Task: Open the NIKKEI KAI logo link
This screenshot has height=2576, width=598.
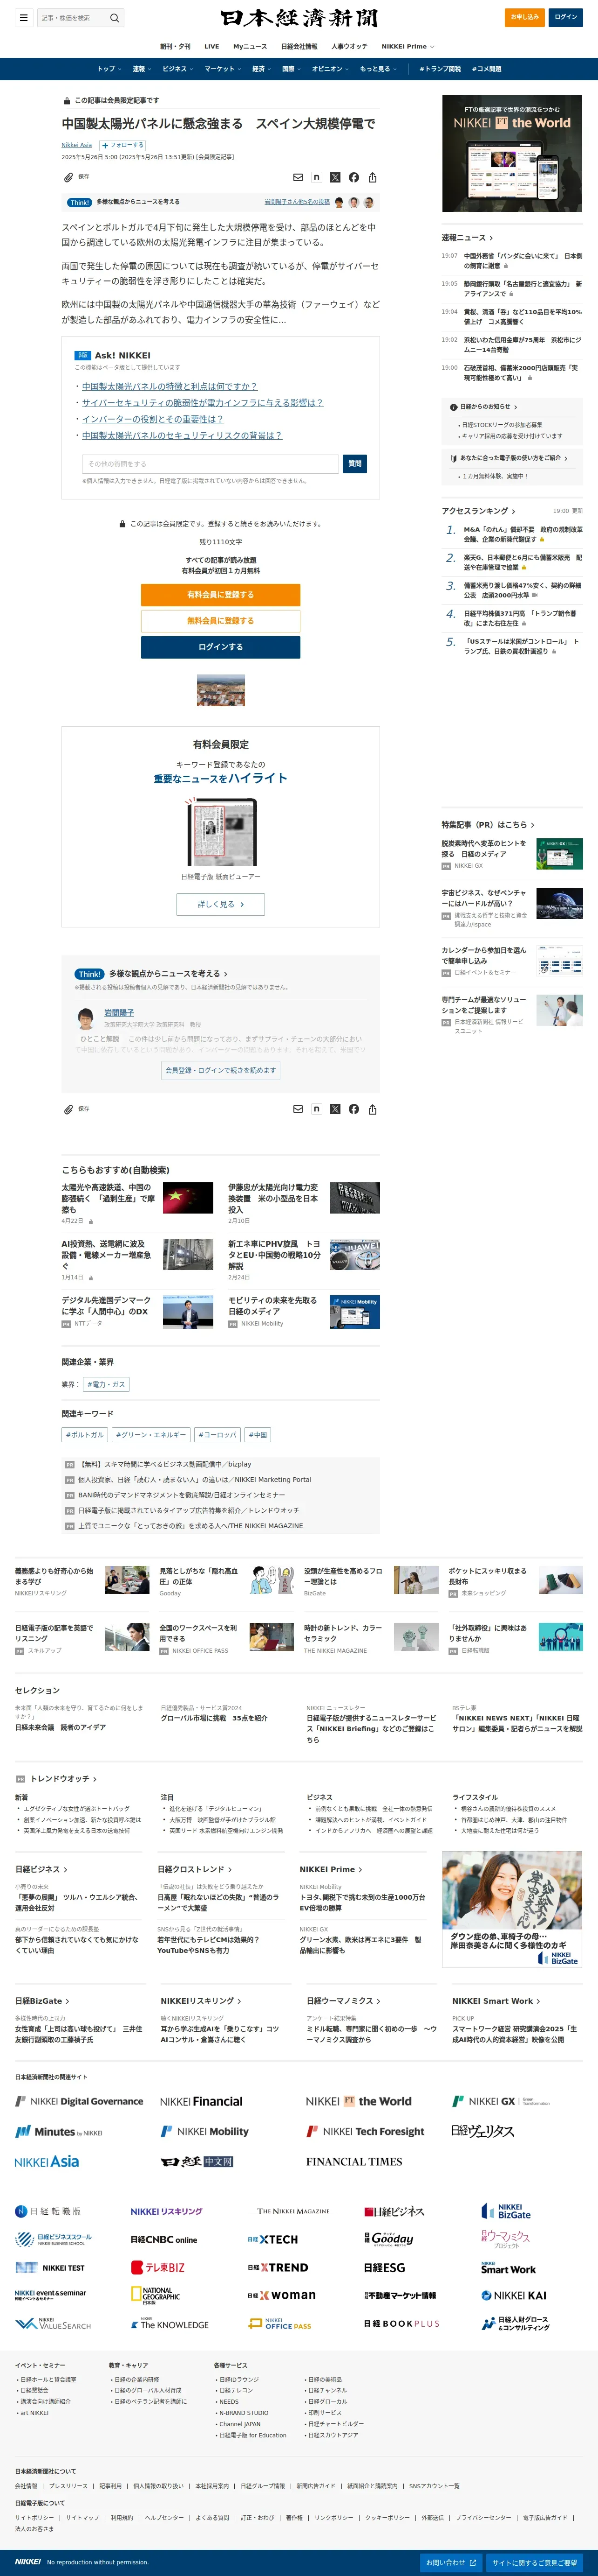Action: [514, 2295]
